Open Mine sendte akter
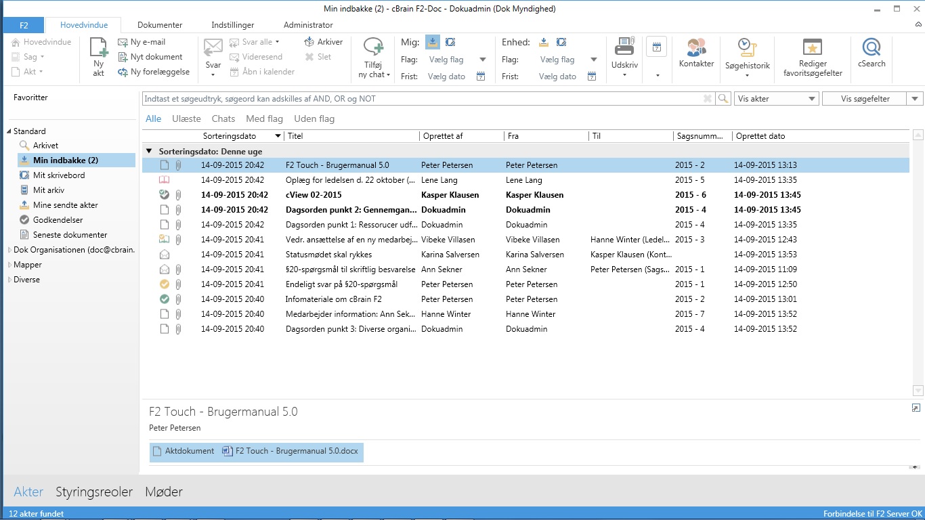 pyautogui.click(x=66, y=205)
